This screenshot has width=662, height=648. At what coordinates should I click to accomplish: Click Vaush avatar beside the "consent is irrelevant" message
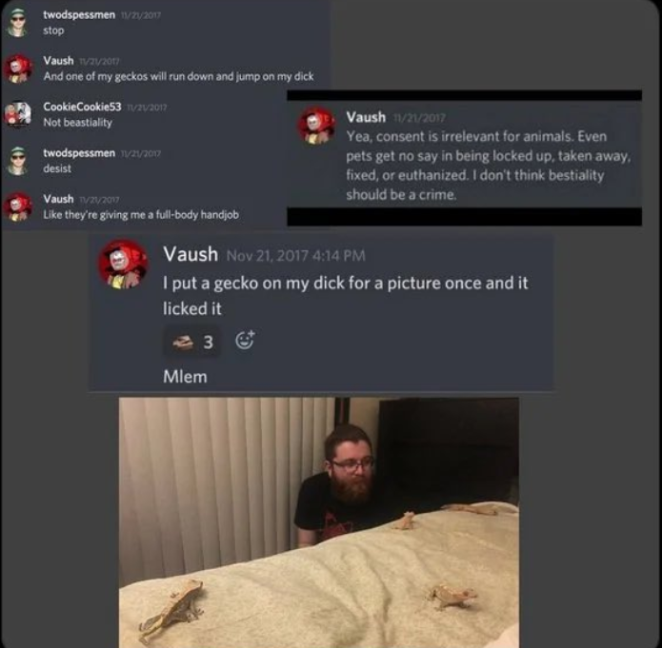click(x=316, y=126)
